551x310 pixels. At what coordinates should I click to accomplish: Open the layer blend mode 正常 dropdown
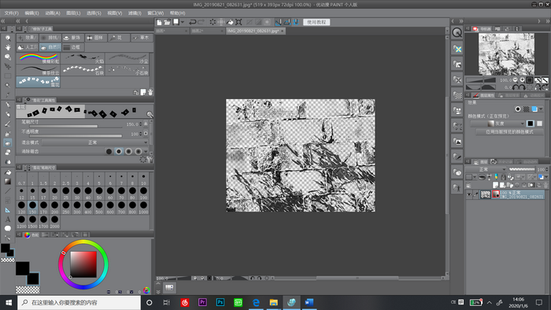click(486, 169)
